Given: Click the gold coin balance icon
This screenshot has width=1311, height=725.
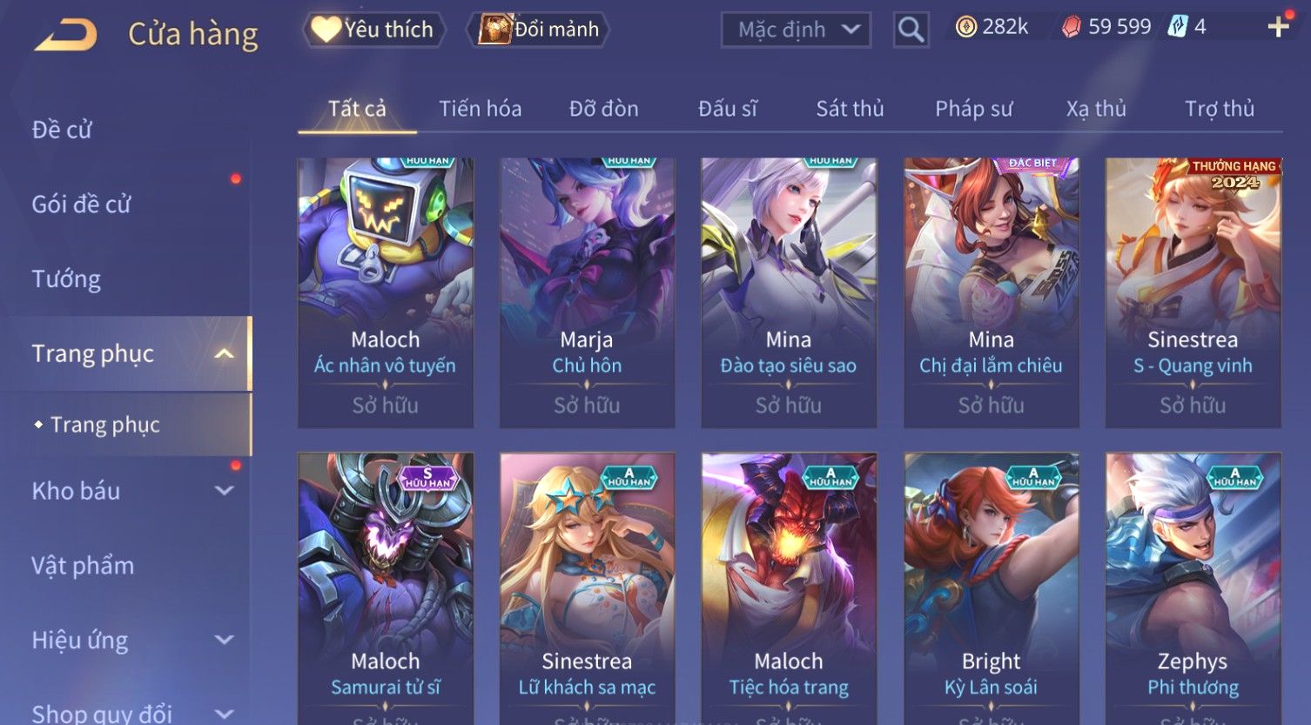Looking at the screenshot, I should pyautogui.click(x=965, y=27).
